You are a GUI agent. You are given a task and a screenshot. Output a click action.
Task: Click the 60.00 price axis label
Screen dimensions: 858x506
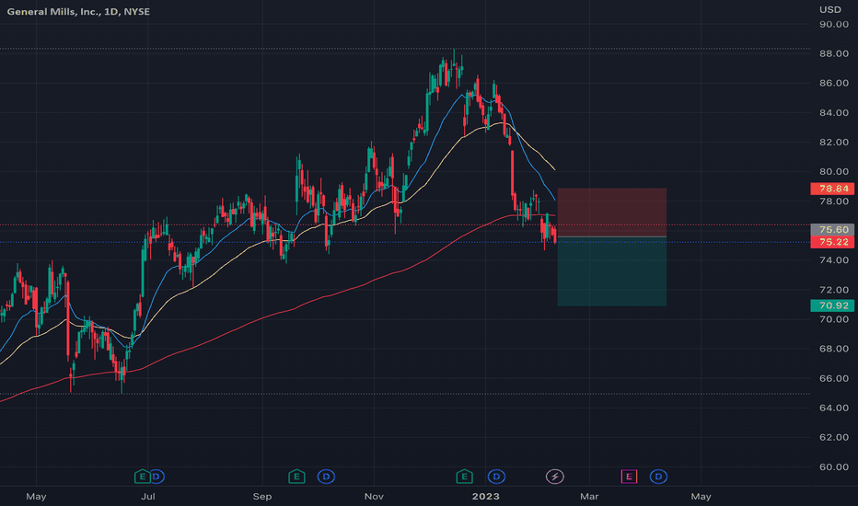[834, 467]
